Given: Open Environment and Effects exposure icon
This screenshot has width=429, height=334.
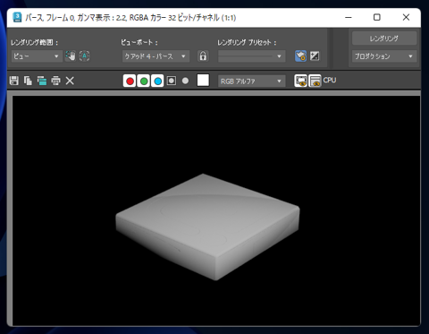Looking at the screenshot, I should (315, 56).
